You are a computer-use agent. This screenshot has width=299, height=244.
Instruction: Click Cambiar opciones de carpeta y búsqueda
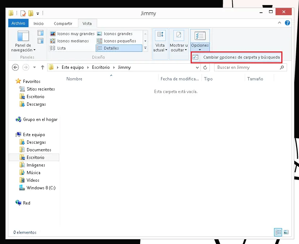pyautogui.click(x=237, y=57)
